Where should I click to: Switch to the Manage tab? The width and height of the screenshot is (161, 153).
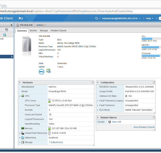44,30
